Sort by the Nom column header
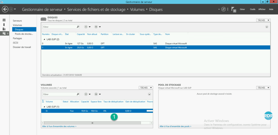Image resolution: width=278 pixels, height=135 pixels. 168,34
